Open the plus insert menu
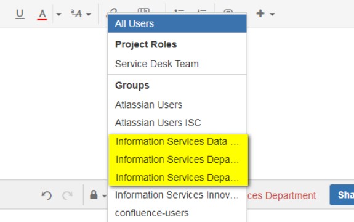Screen dimensions: 354x222 (260, 14)
